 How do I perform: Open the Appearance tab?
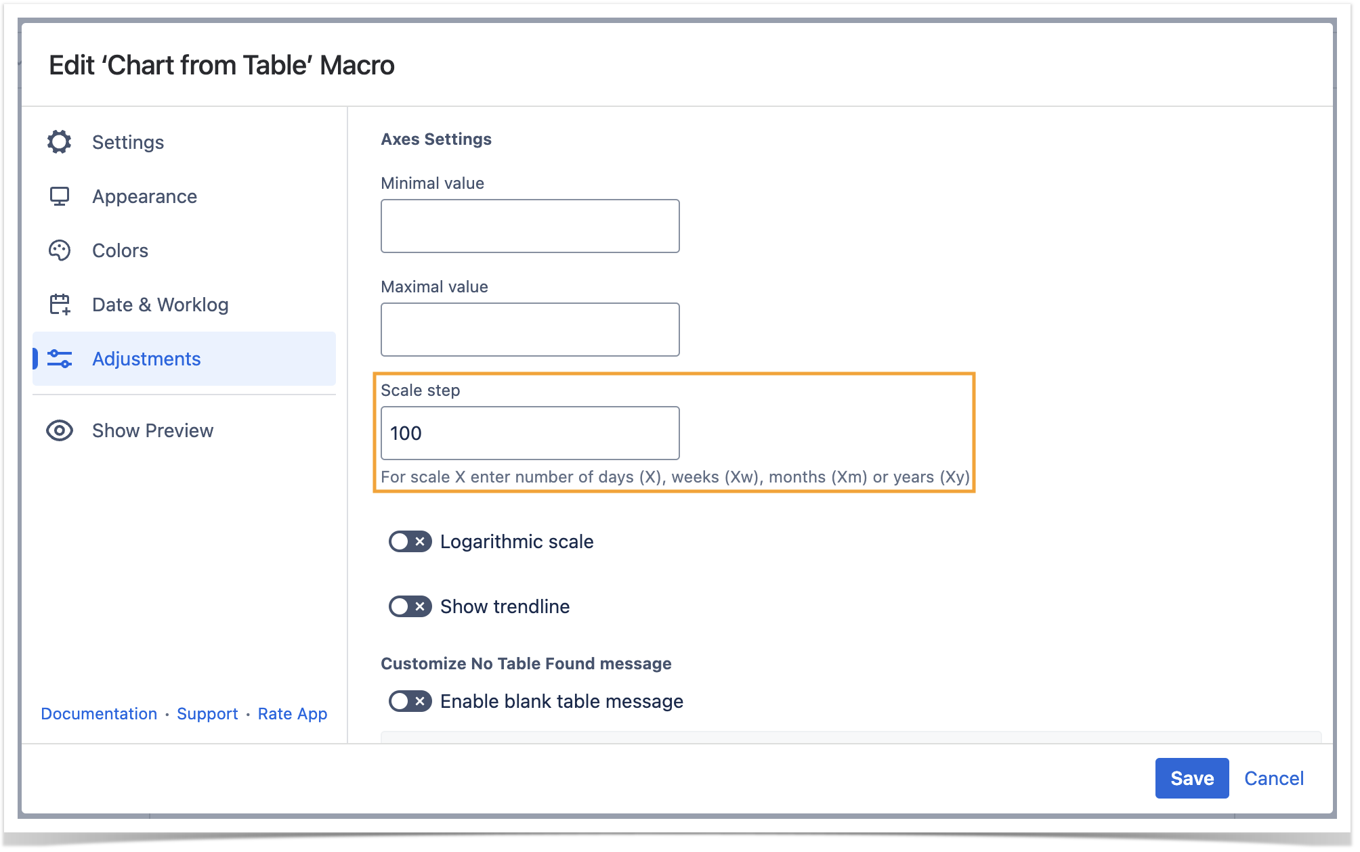point(144,196)
